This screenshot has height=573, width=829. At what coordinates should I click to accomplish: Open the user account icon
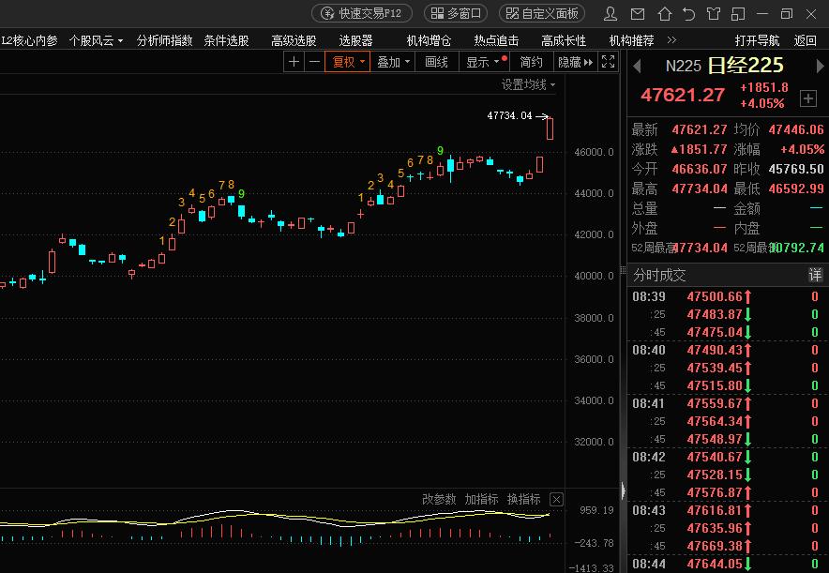coord(610,14)
